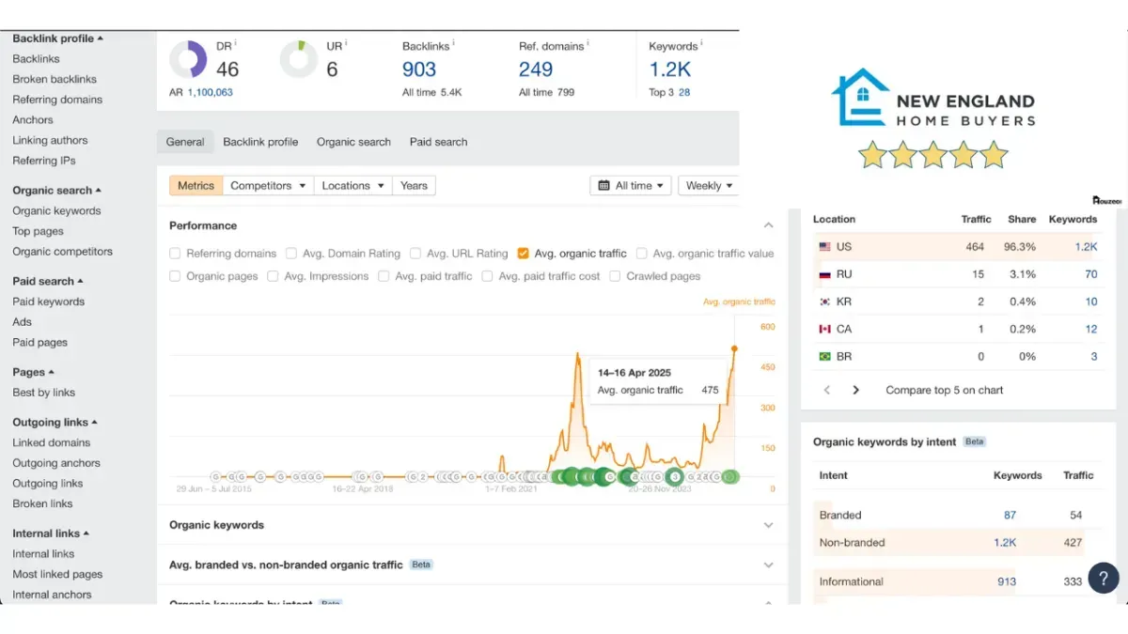Open the Paid search tab
The width and height of the screenshot is (1128, 634).
[x=438, y=142]
